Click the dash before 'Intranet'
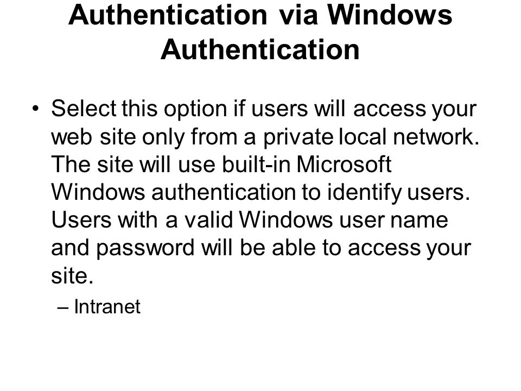The image size is (521, 391). pos(63,308)
